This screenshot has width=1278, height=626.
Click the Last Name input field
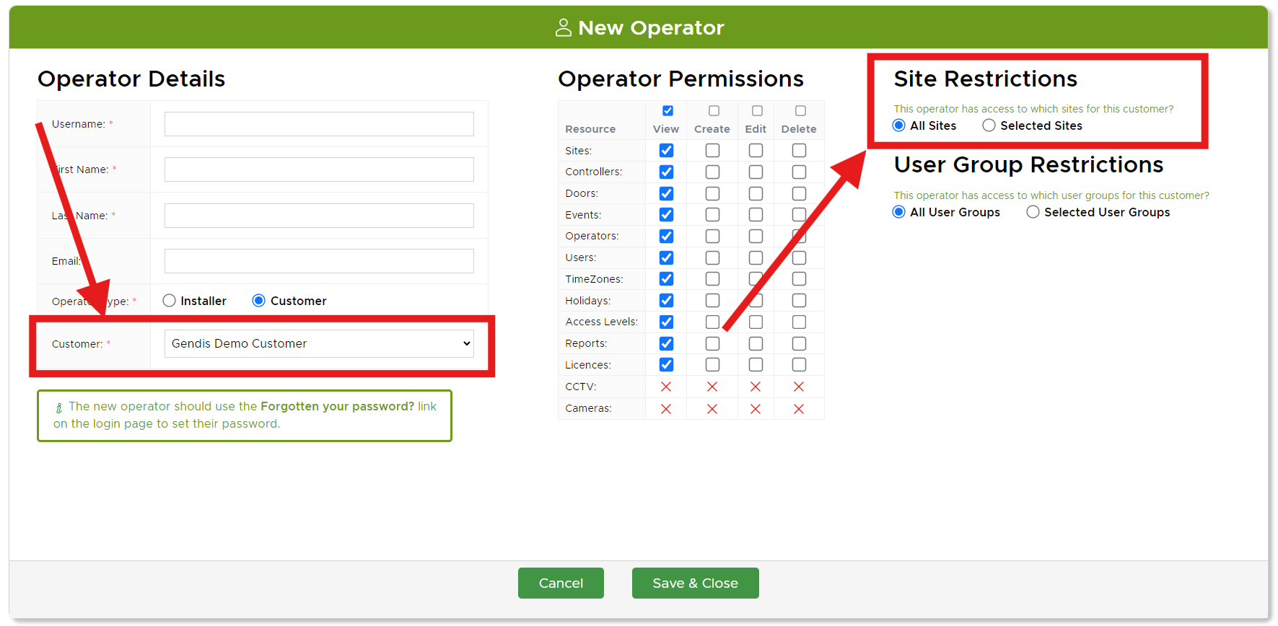(x=319, y=216)
